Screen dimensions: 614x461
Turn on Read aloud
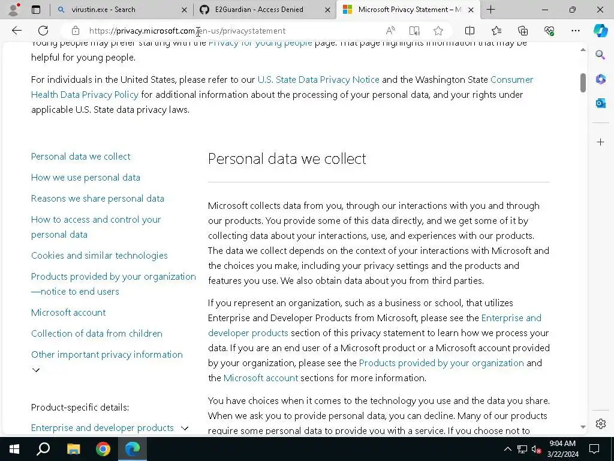[x=390, y=31]
